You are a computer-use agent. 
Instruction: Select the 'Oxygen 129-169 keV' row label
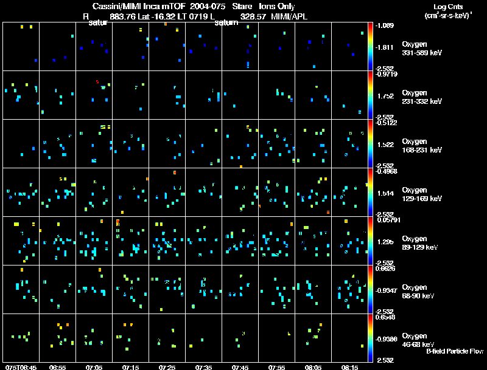422,194
